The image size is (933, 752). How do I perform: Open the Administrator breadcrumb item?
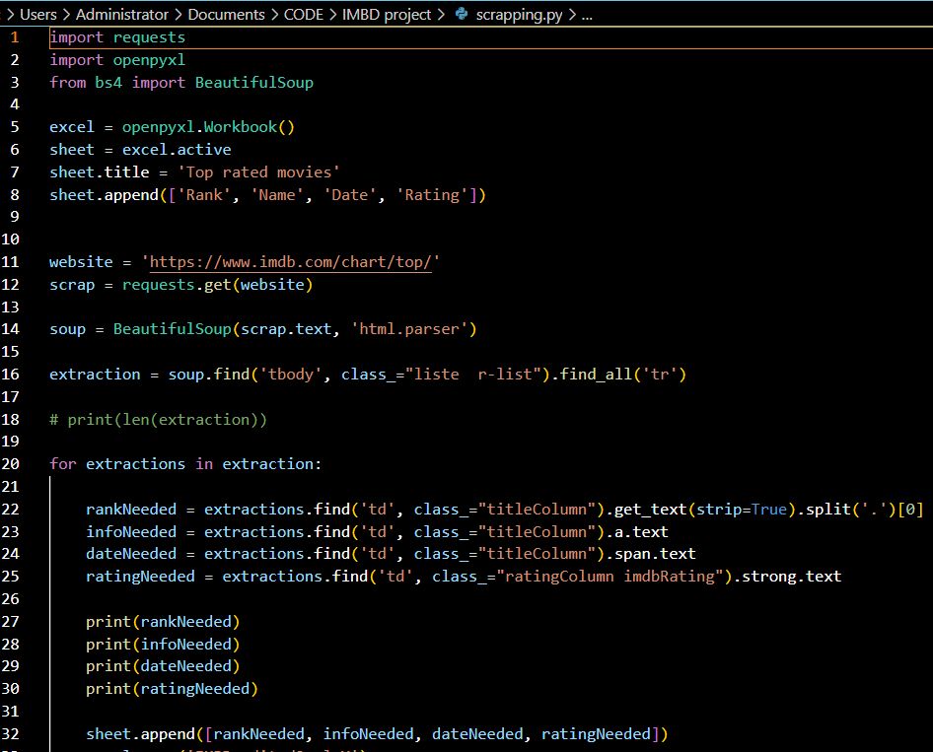(x=122, y=14)
